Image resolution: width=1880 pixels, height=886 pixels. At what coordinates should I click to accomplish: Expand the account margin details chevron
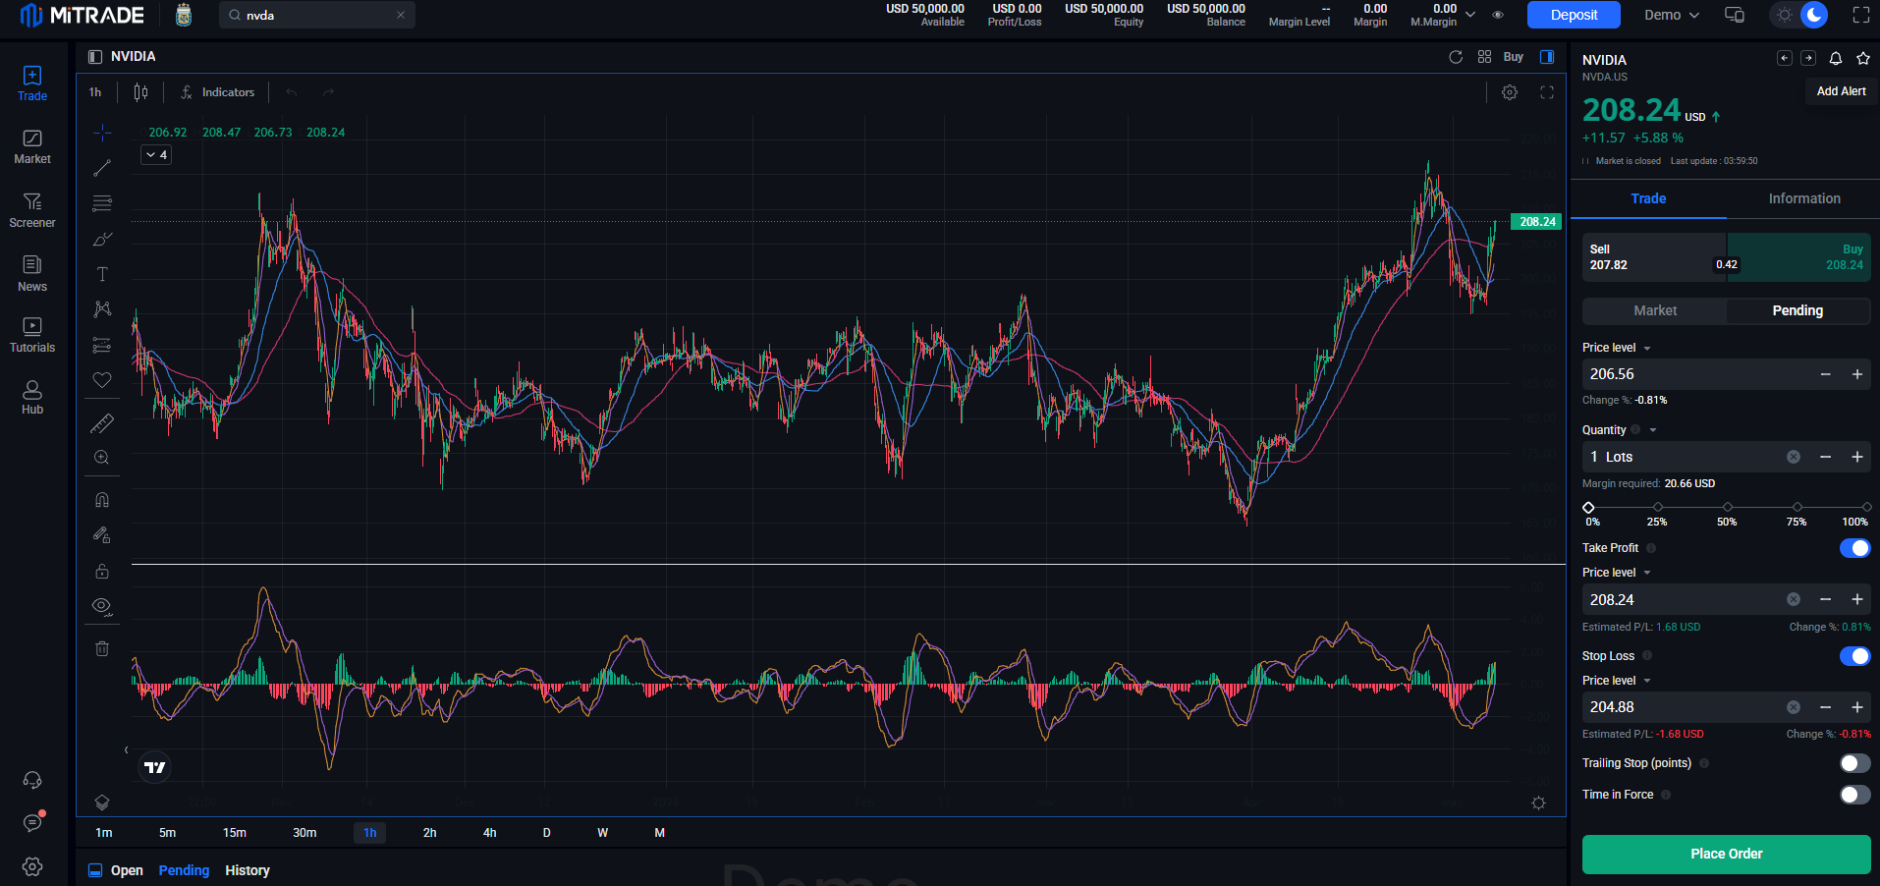point(1470,15)
